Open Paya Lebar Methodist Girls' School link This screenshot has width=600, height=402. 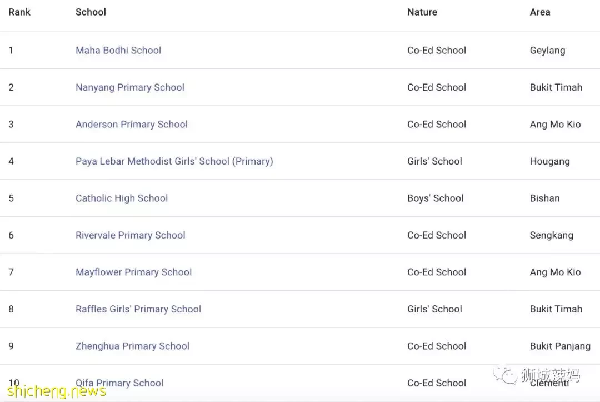[x=174, y=162]
